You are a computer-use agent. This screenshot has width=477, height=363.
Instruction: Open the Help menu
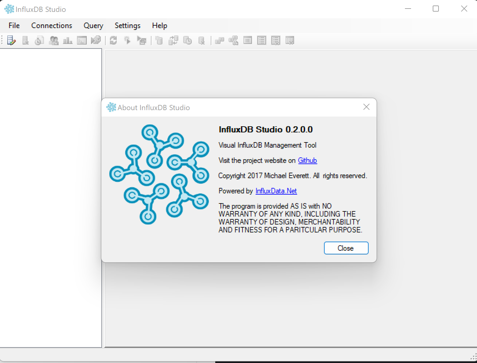pyautogui.click(x=160, y=26)
